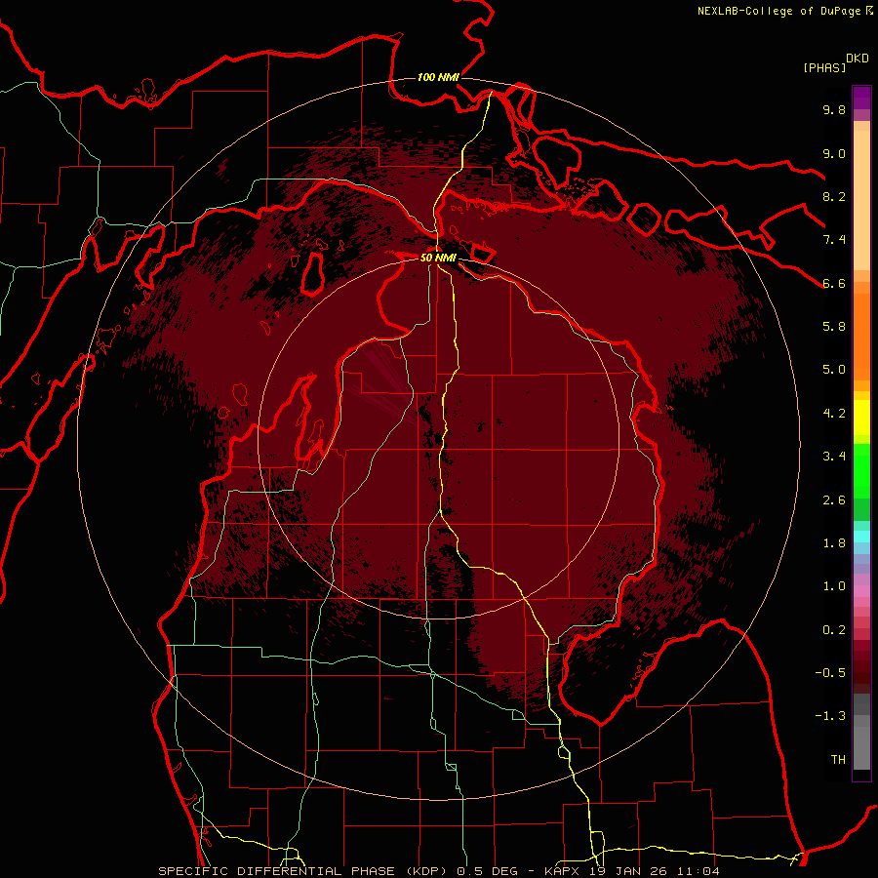Click the 3.4 legend value
The image size is (878, 878).
coord(834,457)
